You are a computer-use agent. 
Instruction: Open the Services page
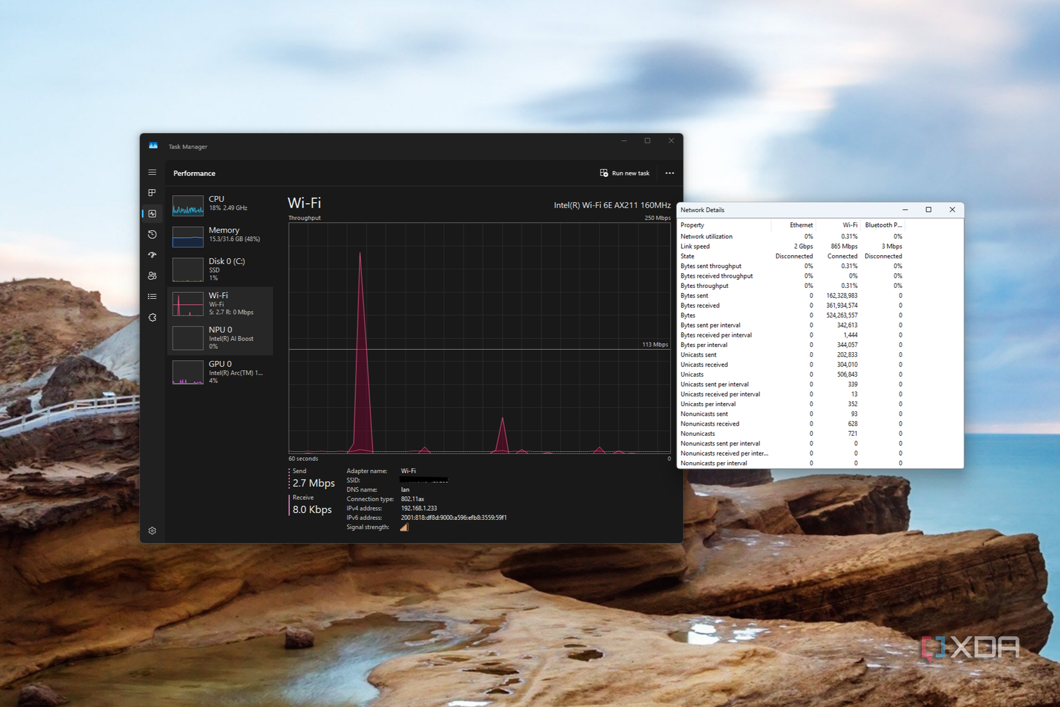point(152,317)
